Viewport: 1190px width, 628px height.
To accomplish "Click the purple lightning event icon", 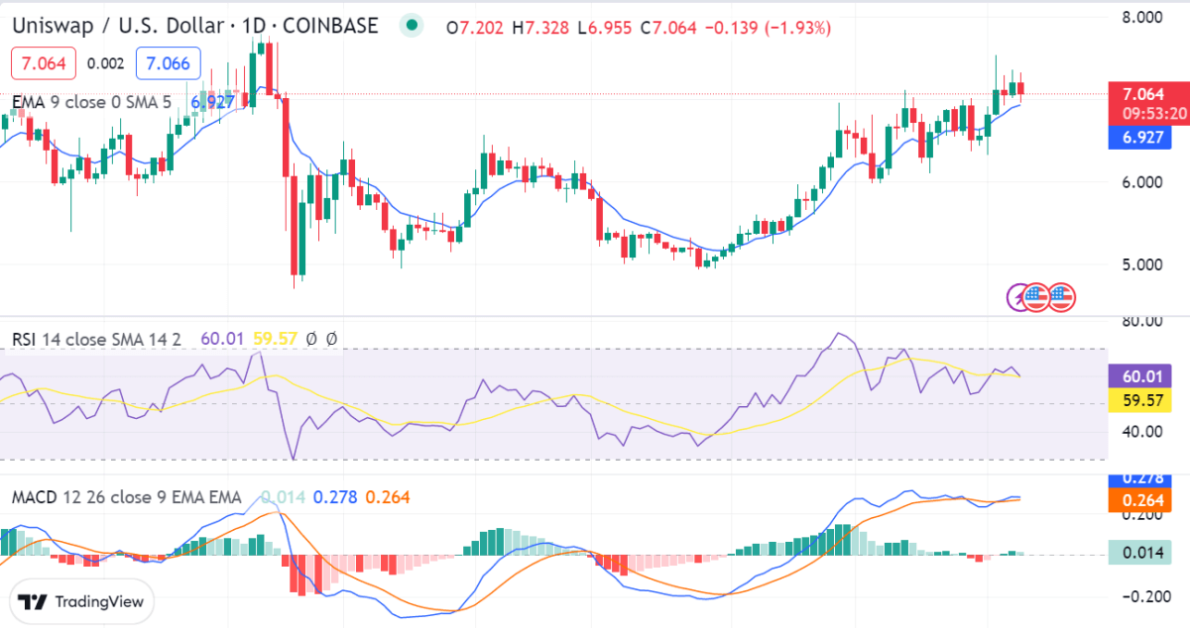I will (x=1018, y=296).
